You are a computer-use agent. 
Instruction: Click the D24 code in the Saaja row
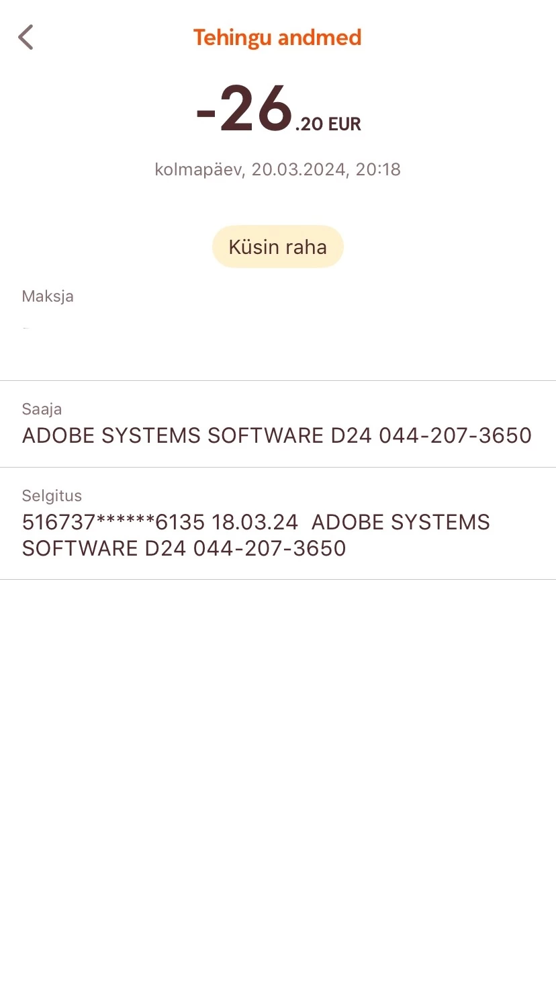click(x=352, y=435)
